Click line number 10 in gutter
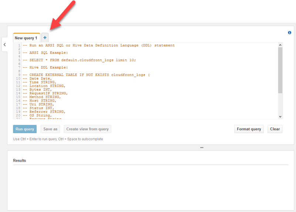 (x=18, y=78)
